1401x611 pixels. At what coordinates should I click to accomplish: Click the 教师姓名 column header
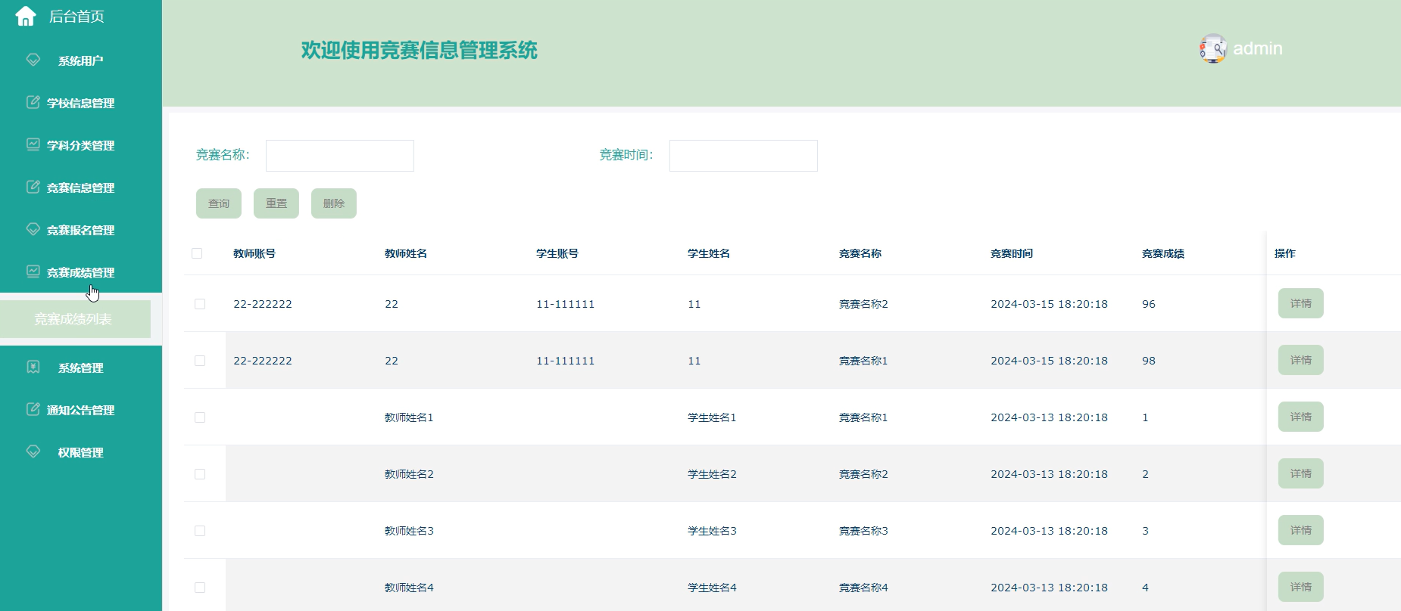click(406, 253)
